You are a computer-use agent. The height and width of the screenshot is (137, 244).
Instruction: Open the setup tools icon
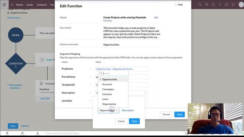pos(233,5)
